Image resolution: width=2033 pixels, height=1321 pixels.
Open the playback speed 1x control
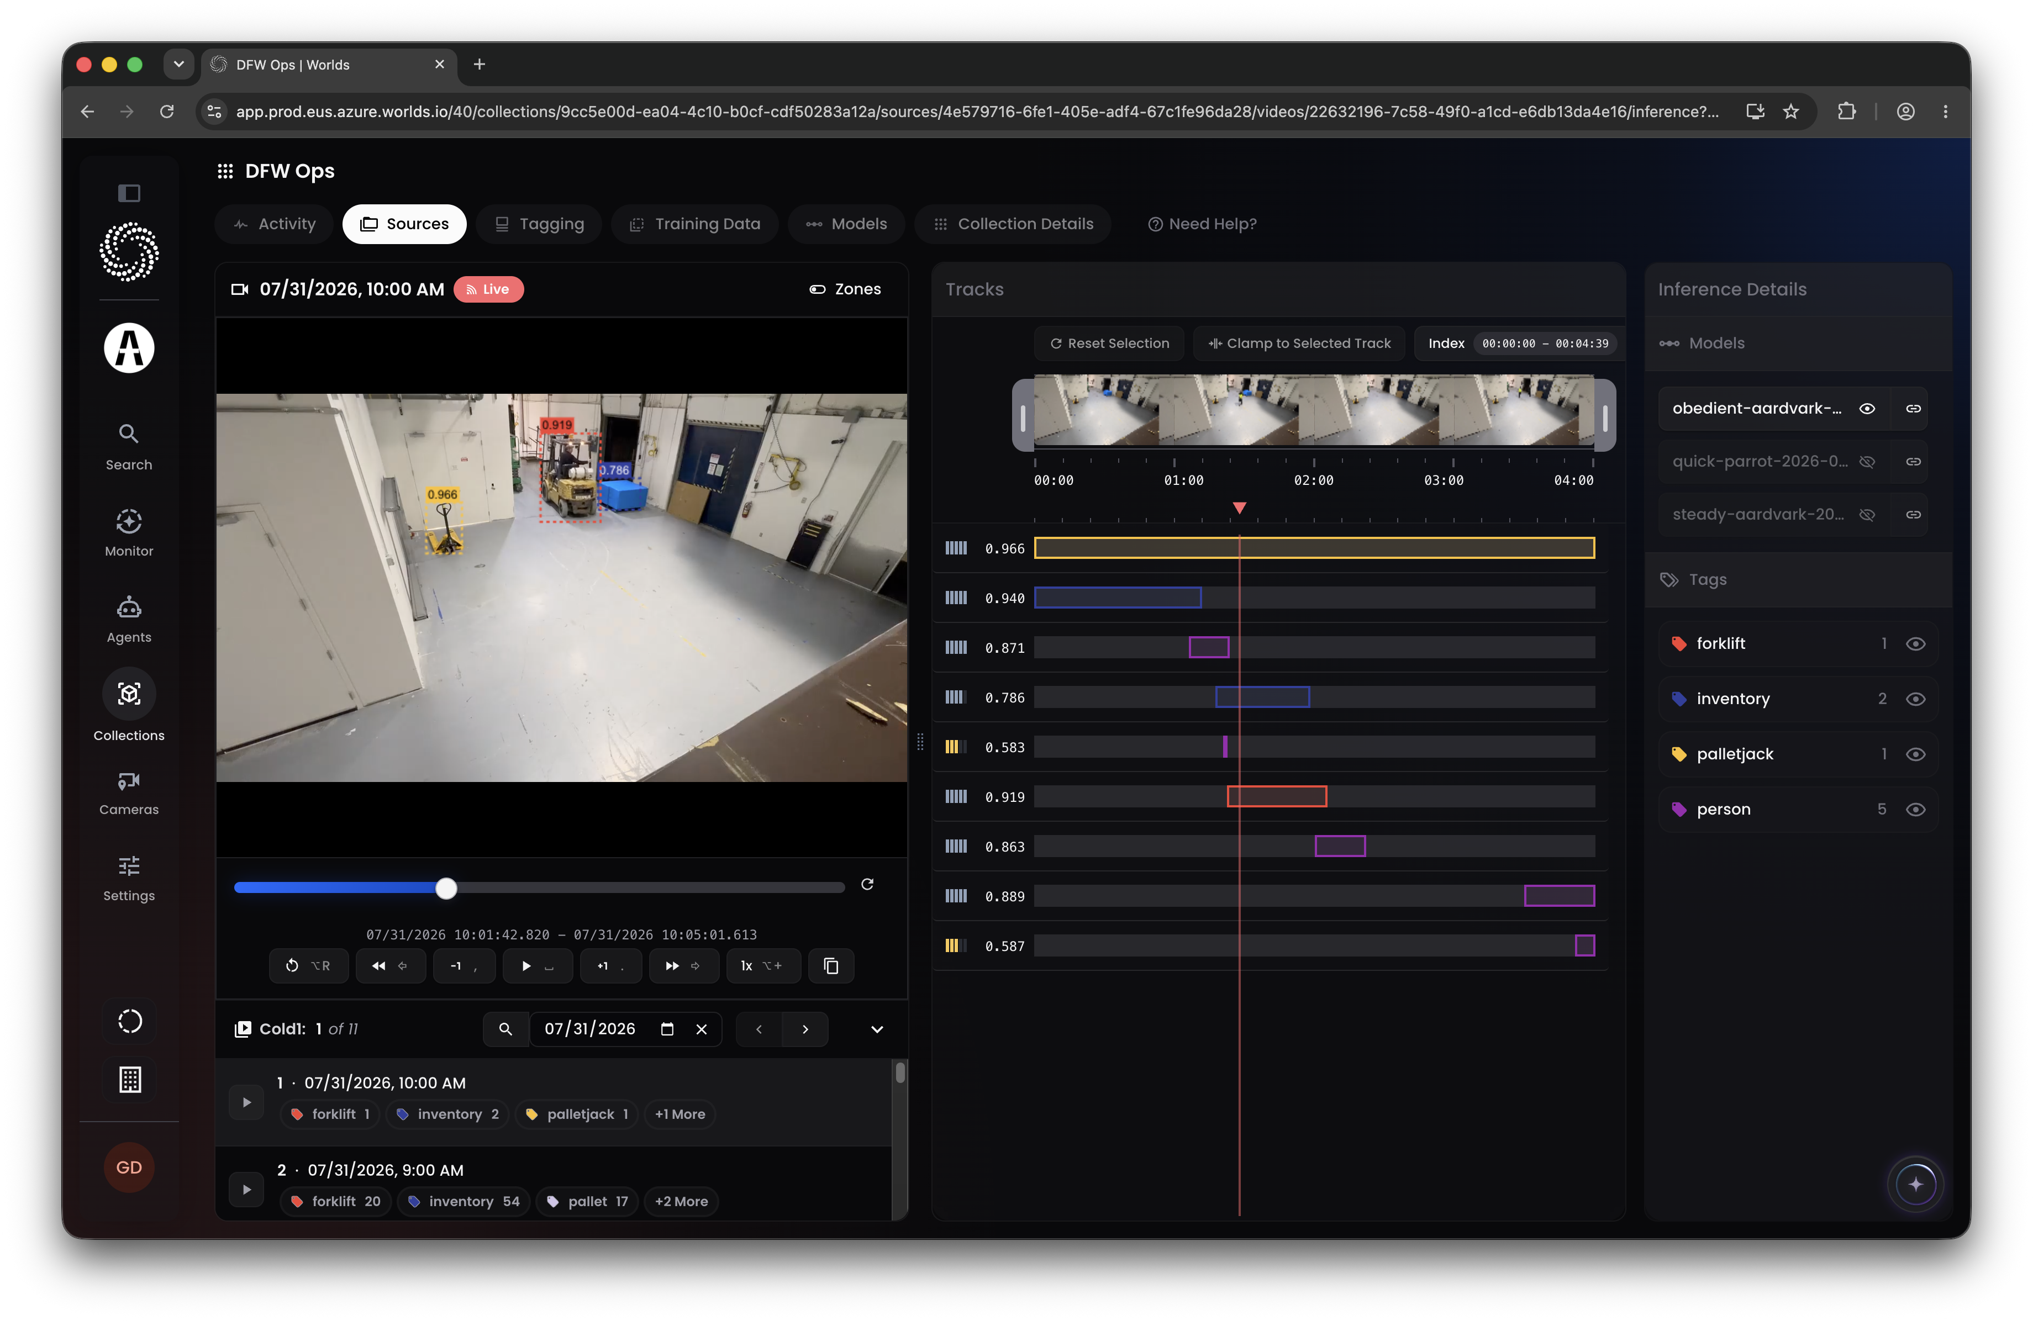coord(763,966)
